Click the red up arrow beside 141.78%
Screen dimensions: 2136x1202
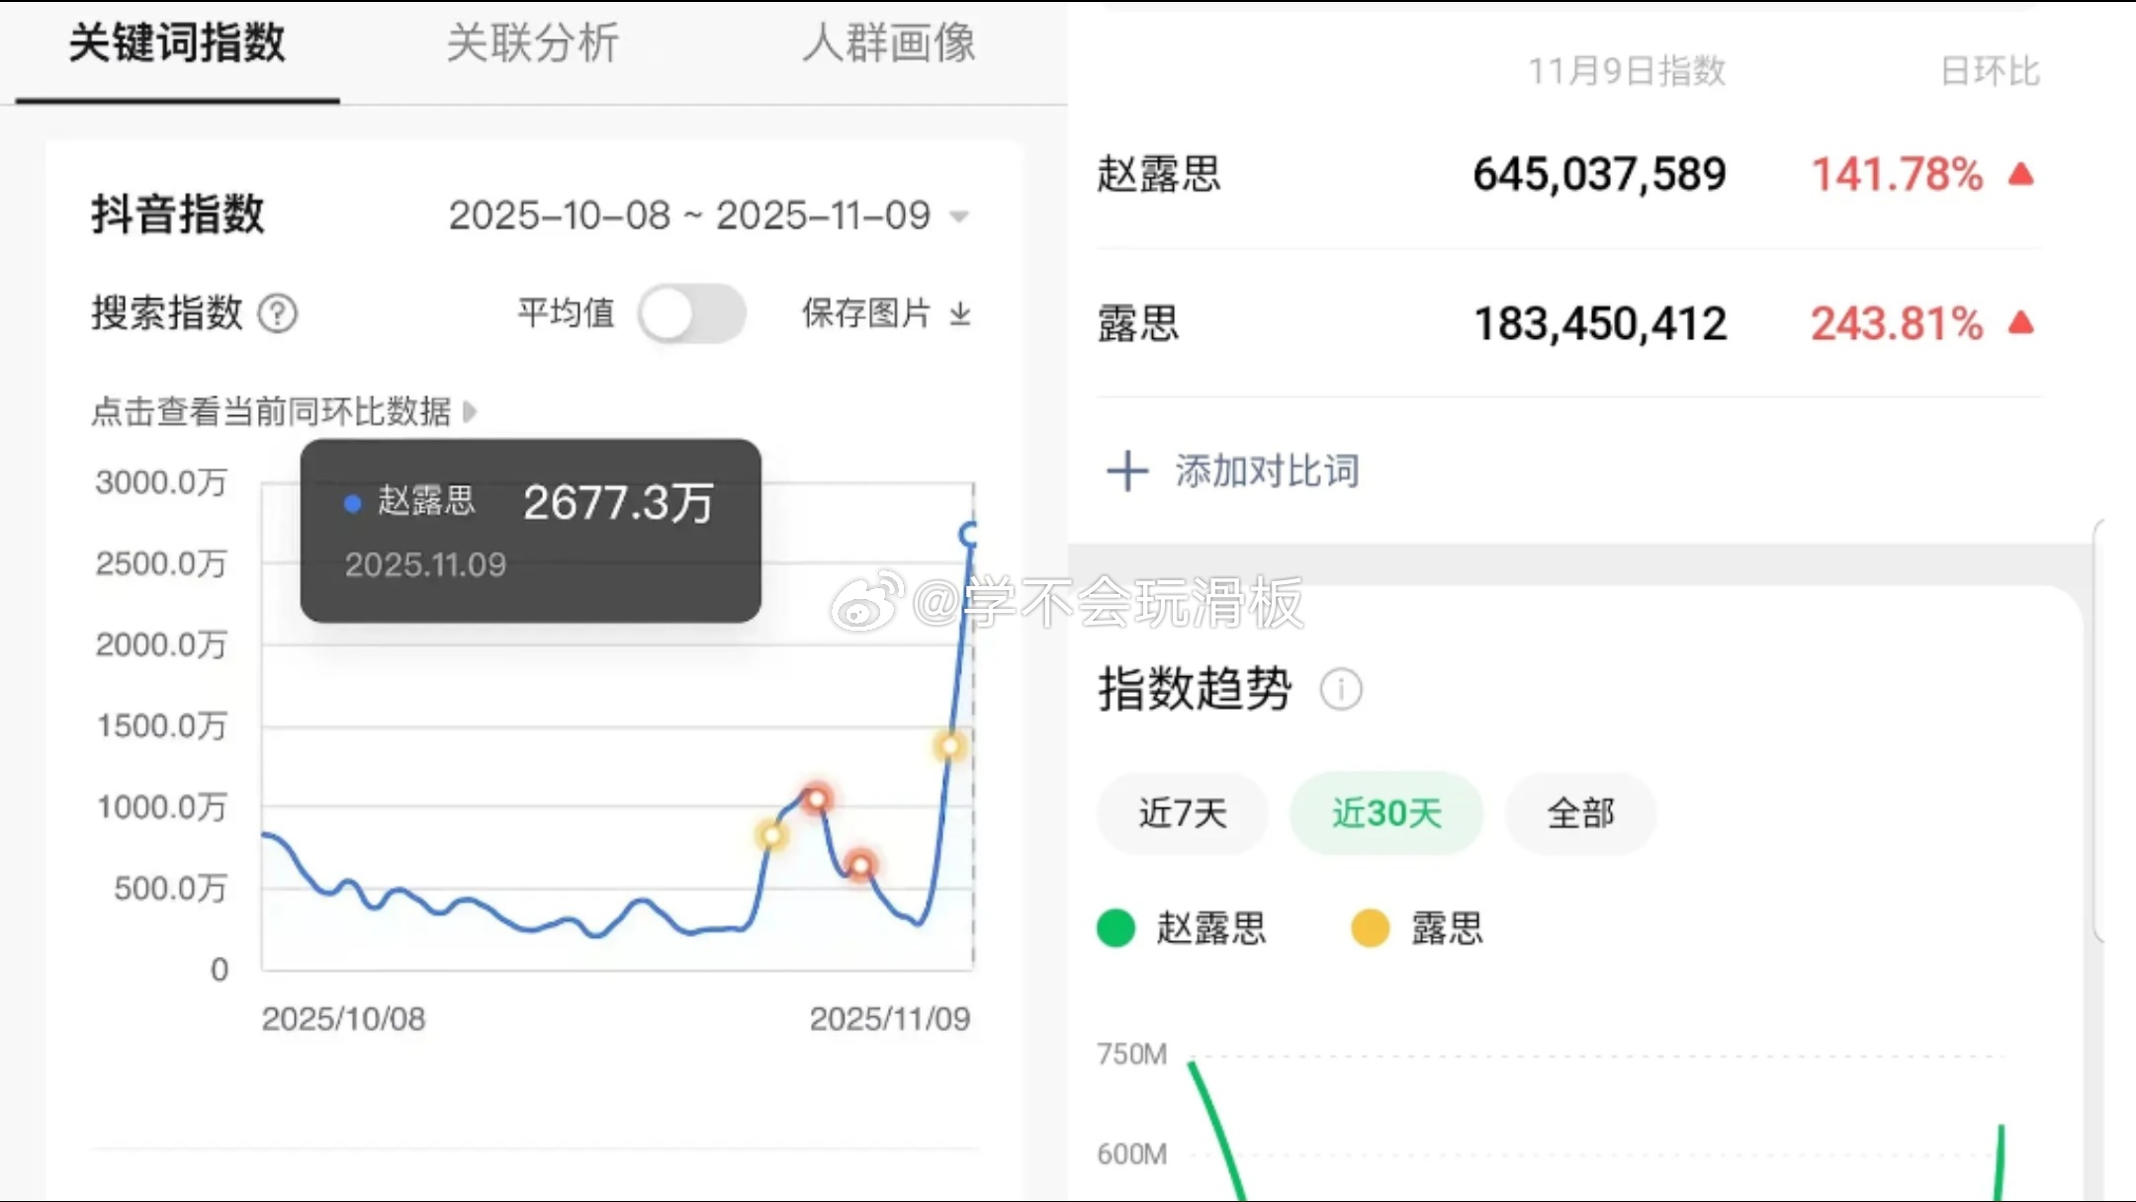2020,173
